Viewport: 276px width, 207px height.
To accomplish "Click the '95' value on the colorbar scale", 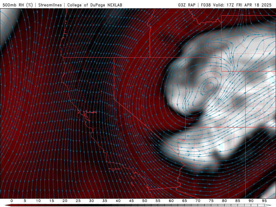I will coord(264,201).
